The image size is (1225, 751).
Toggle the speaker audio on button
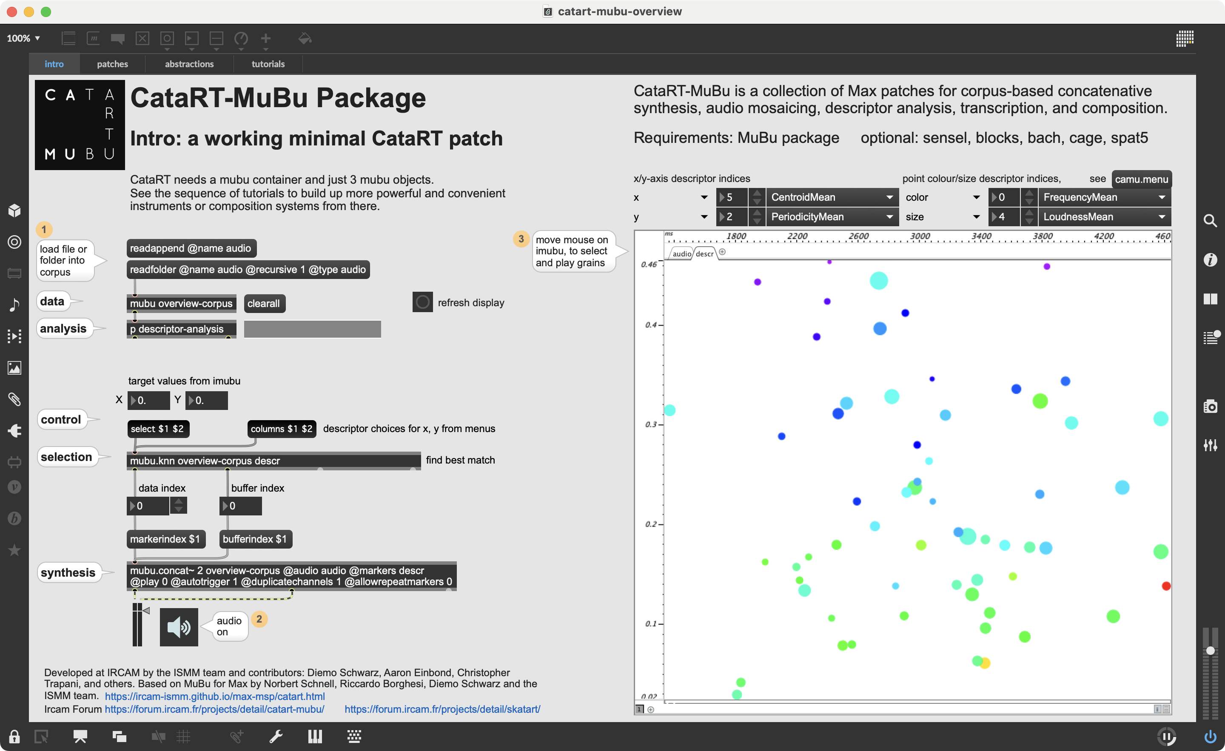pyautogui.click(x=179, y=627)
